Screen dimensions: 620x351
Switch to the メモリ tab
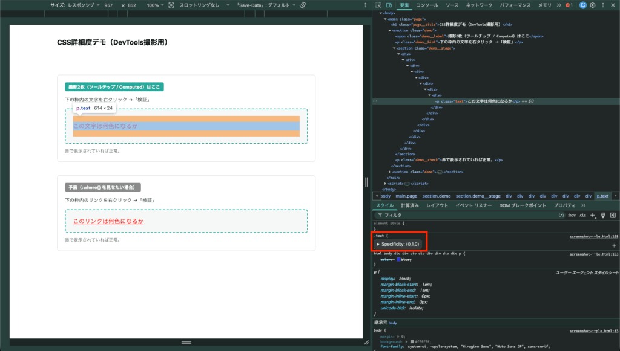click(x=544, y=5)
